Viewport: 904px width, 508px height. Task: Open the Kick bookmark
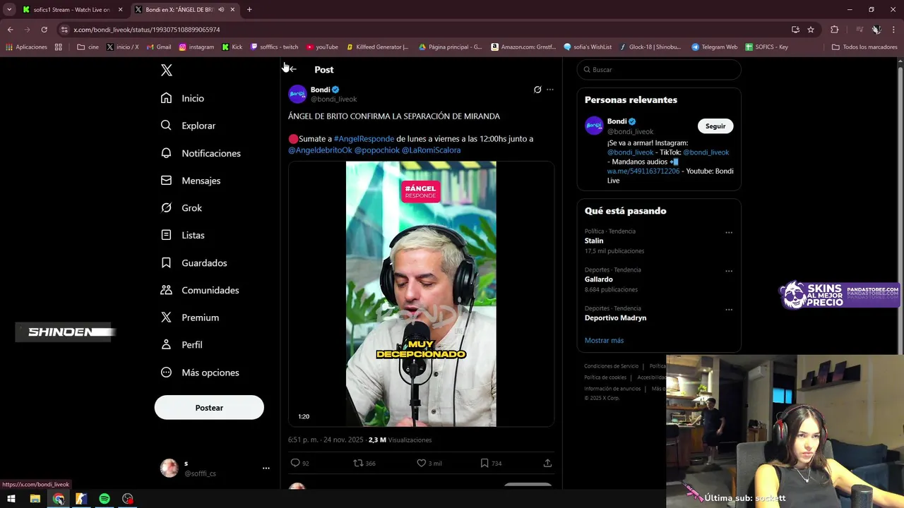click(232, 47)
